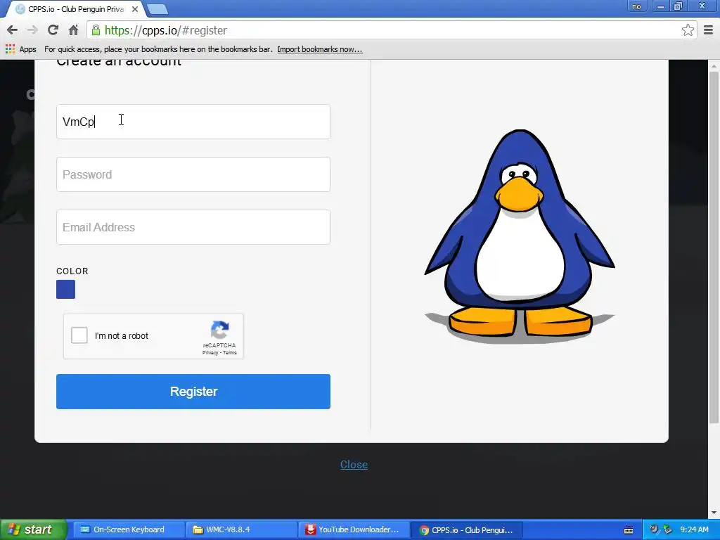The height and width of the screenshot is (540, 720).
Task: Open a new browser tab
Action: [157, 9]
